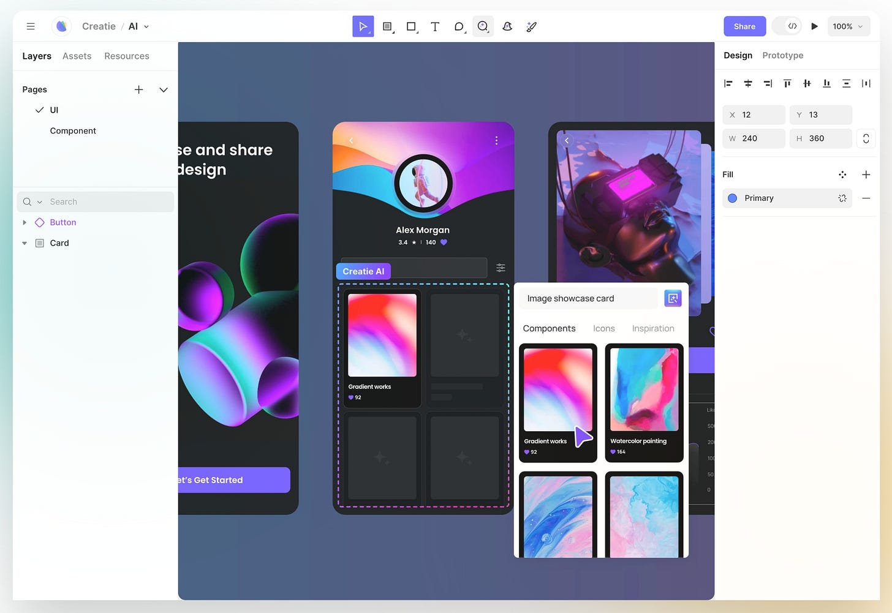
Task: Align selection to top
Action: (x=787, y=83)
